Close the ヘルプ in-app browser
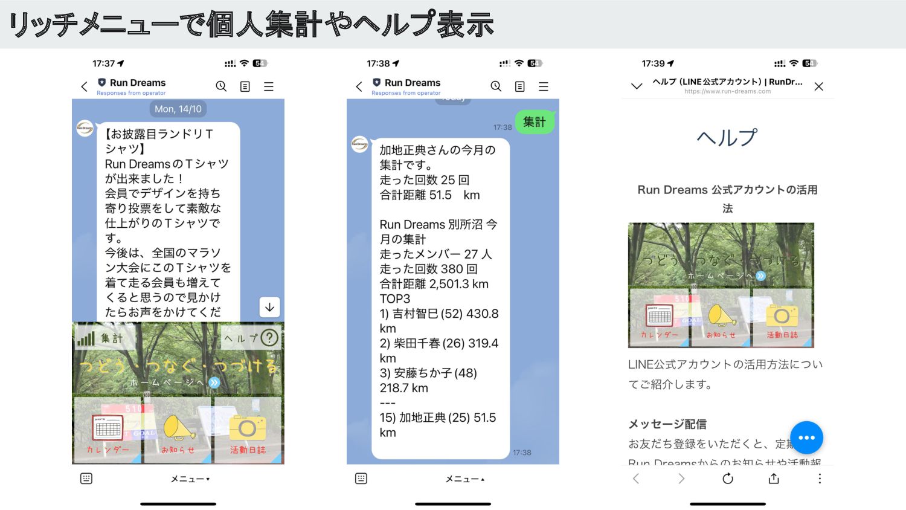Viewport: 906px width, 510px height. (818, 86)
